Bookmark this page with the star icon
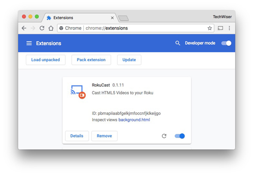The height and width of the screenshot is (175, 253). pyautogui.click(x=209, y=28)
